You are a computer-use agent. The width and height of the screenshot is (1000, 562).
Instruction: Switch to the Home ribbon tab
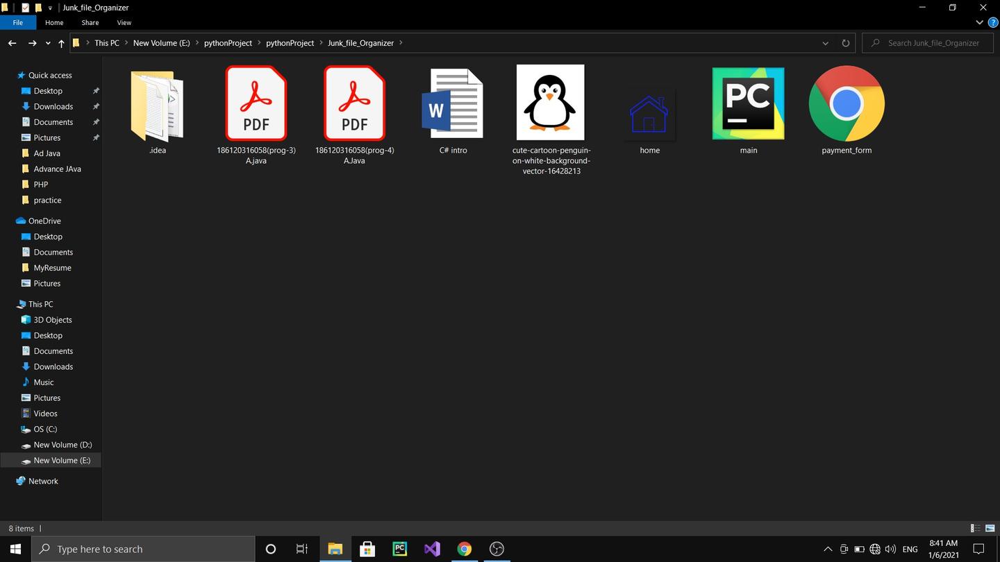[54, 22]
